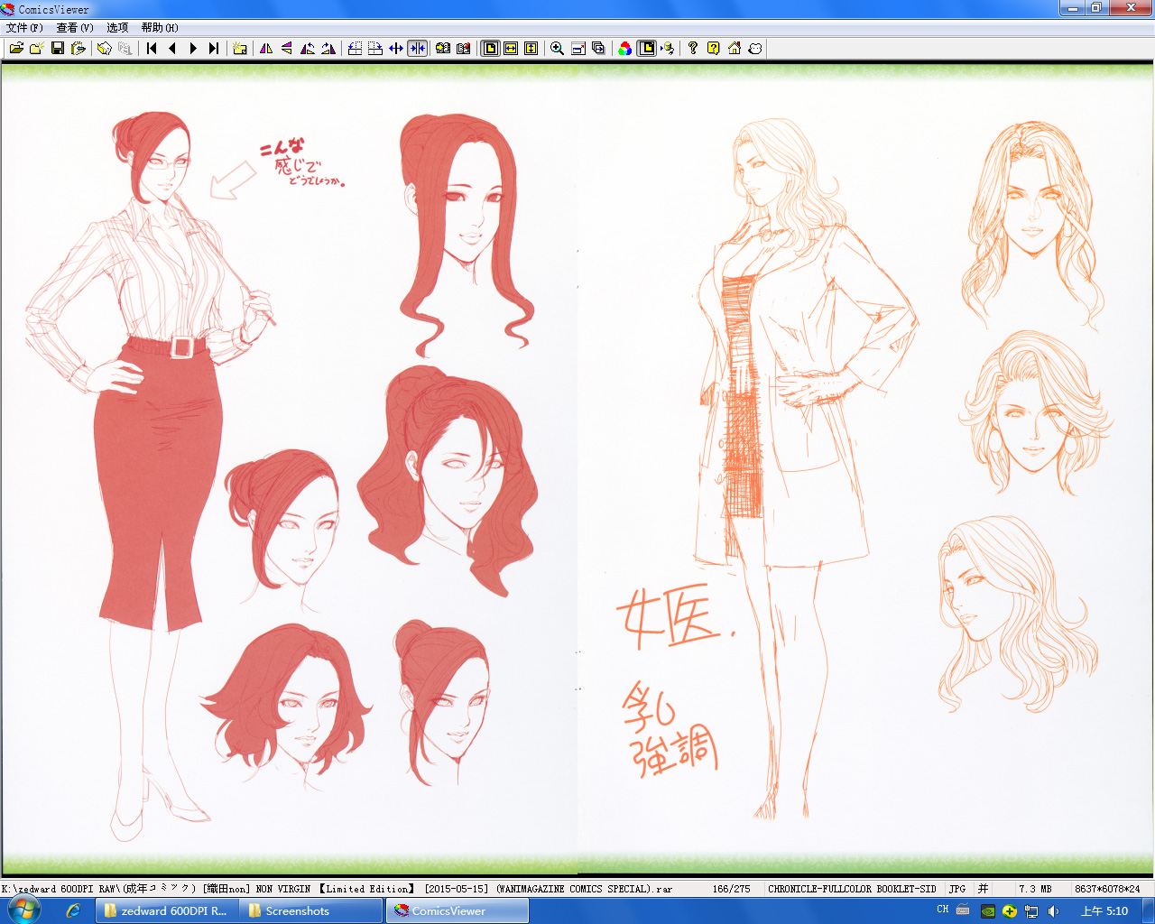Click the open file folder icon
Screen dimensions: 1155x924
16,49
